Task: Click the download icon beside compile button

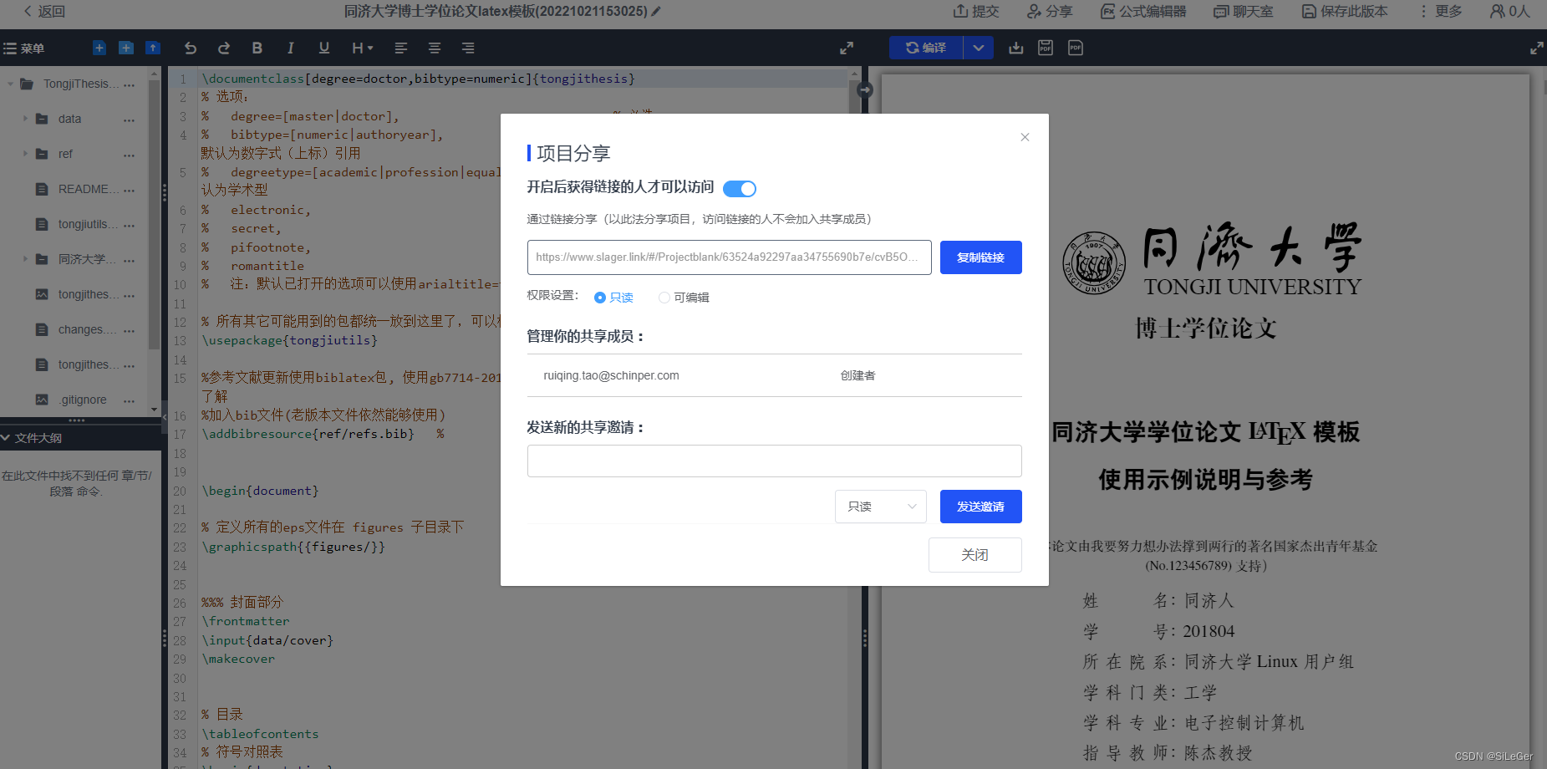Action: click(x=1016, y=48)
